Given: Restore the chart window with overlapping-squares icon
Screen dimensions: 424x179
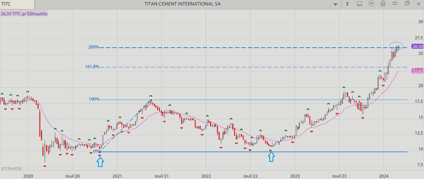Looking at the screenshot, I should (x=407, y=3).
